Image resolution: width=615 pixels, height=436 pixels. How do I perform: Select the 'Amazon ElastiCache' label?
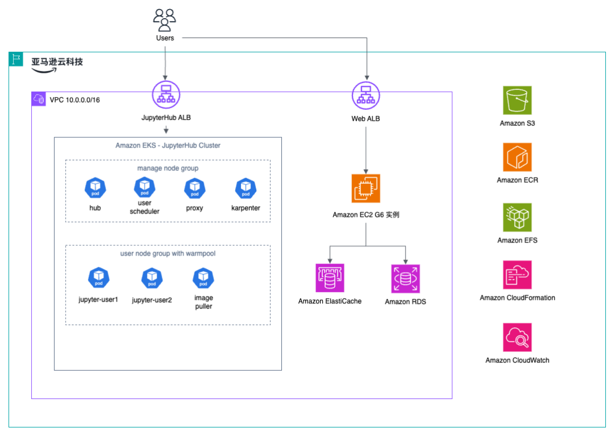[330, 301]
